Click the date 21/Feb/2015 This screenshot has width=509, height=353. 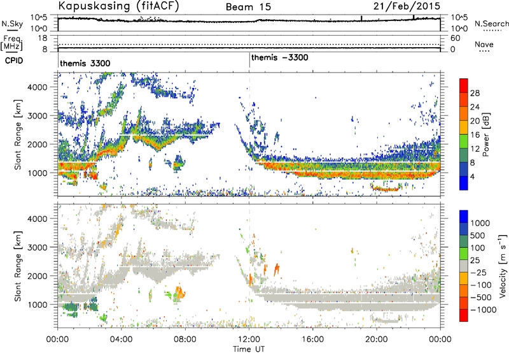[407, 6]
